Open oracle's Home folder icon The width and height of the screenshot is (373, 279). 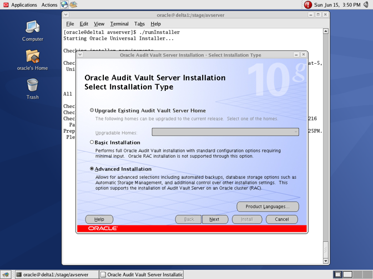[33, 60]
